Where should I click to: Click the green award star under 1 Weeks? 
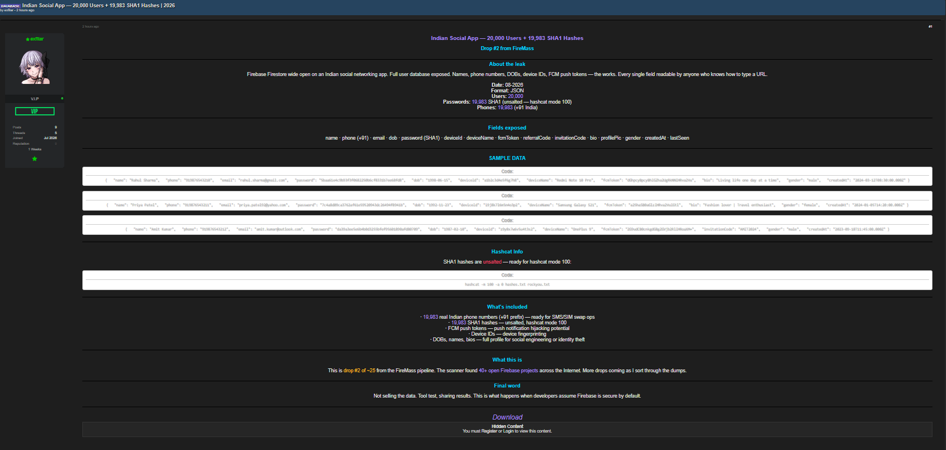[x=34, y=159]
